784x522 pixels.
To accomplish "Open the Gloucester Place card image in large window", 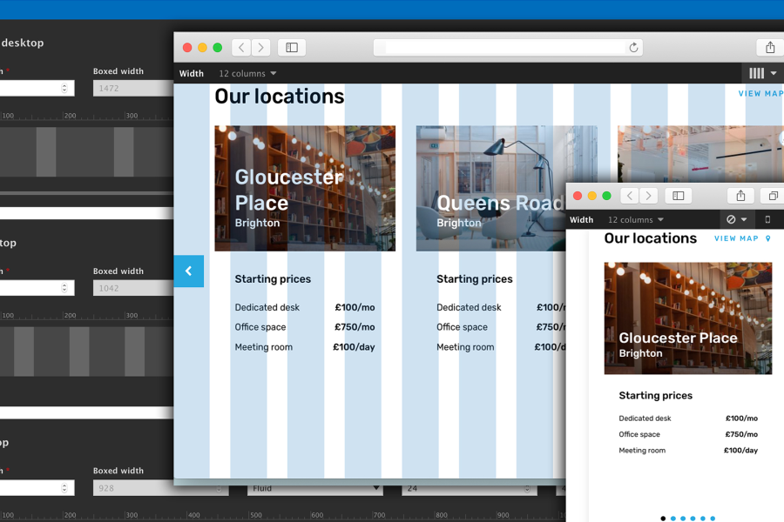I will (x=305, y=188).
